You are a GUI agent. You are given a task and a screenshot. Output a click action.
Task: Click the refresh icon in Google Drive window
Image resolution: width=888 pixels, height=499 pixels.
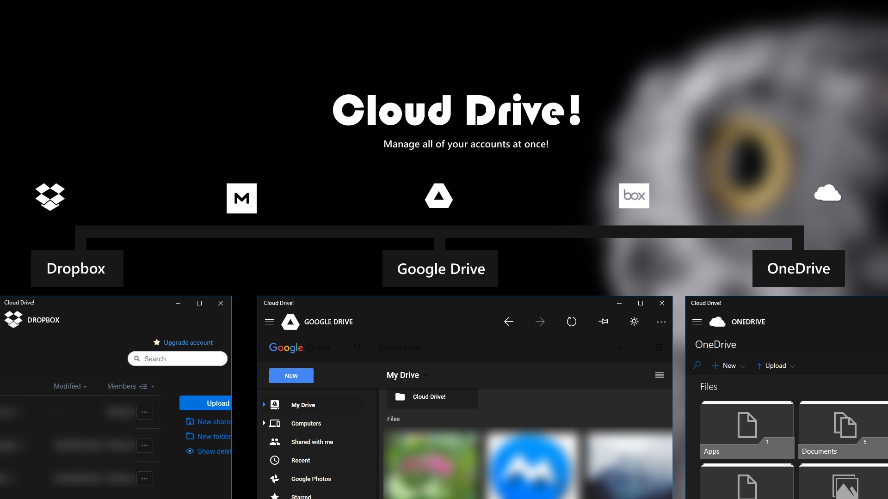(x=572, y=322)
